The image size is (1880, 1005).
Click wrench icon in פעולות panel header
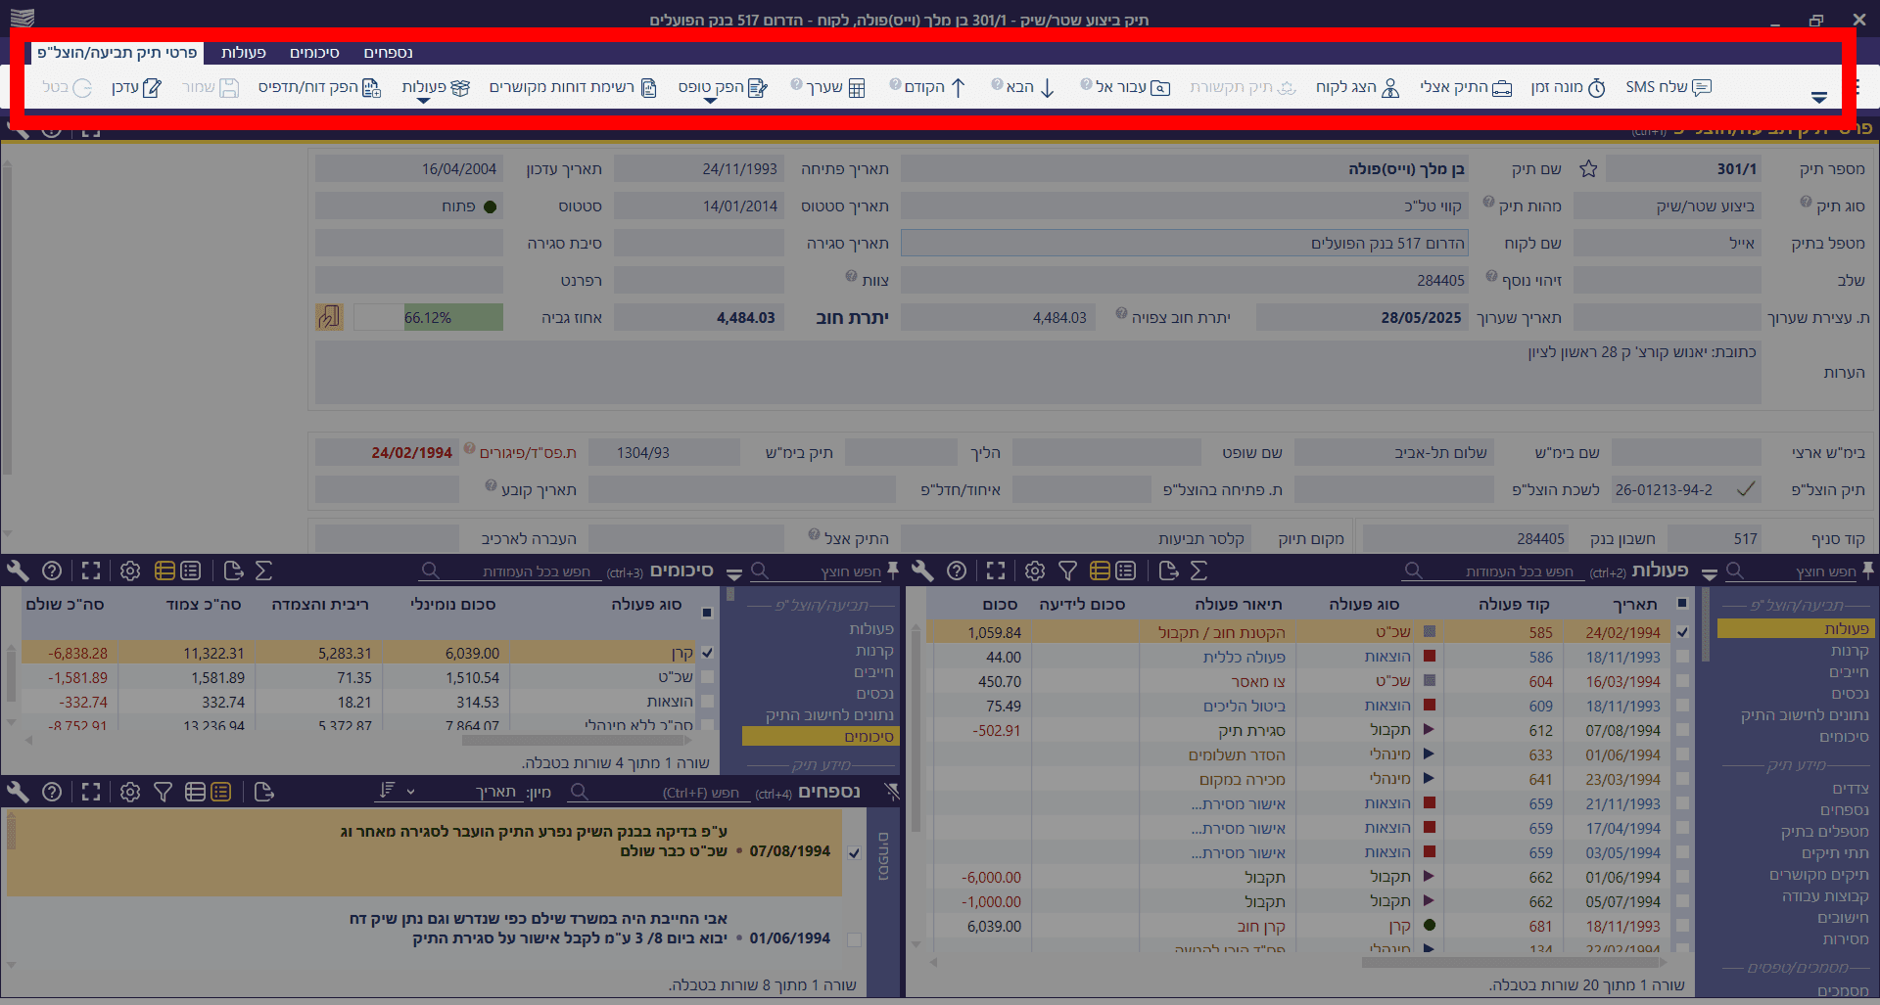click(922, 571)
